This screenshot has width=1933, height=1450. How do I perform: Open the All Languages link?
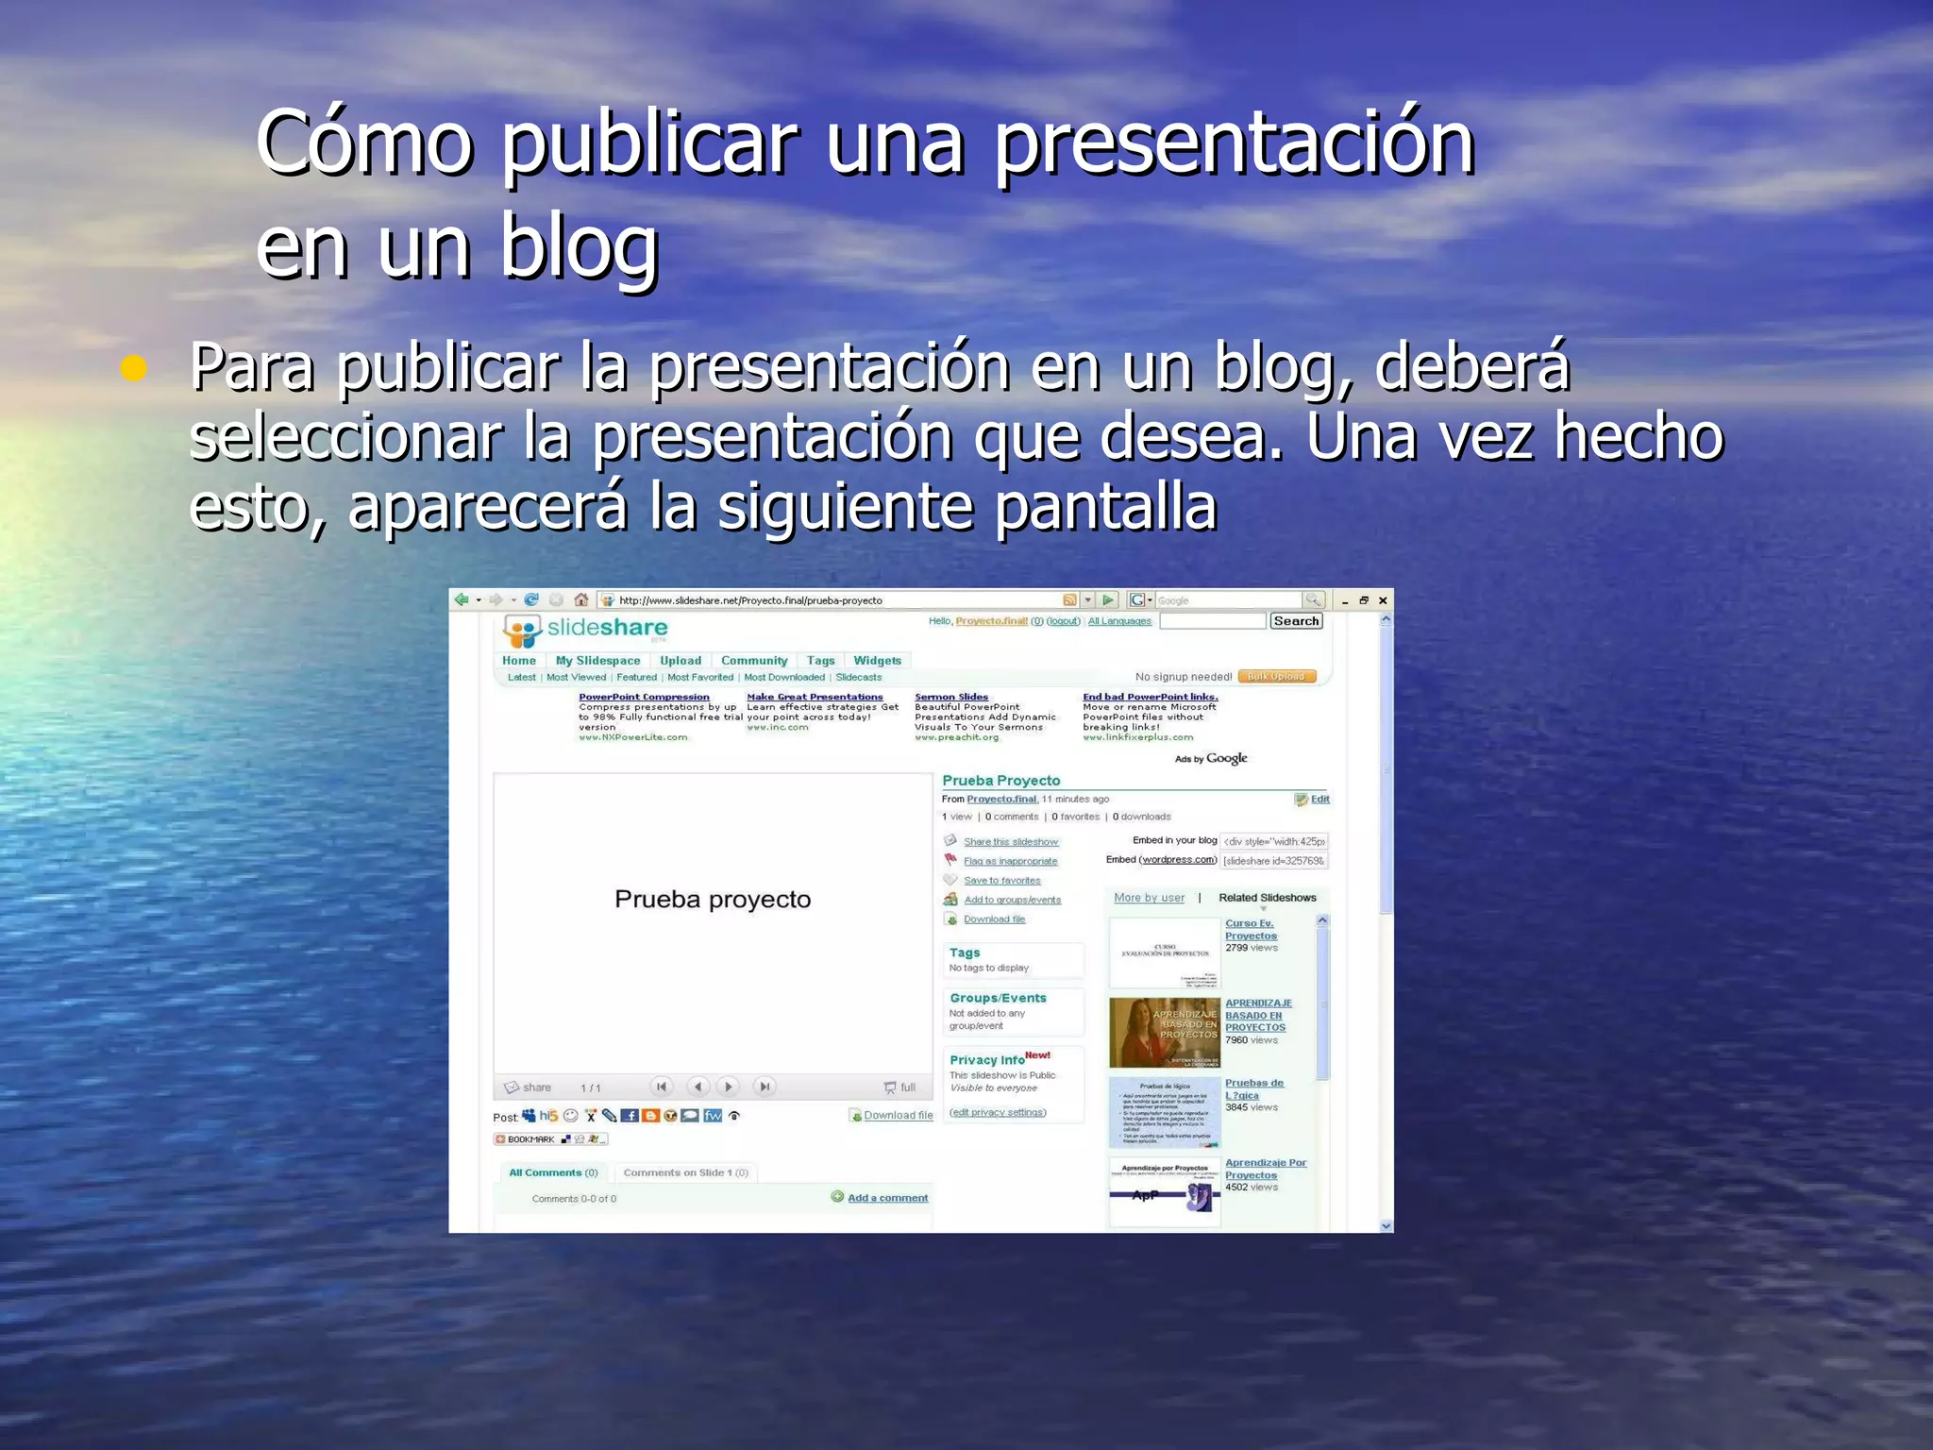click(1119, 621)
